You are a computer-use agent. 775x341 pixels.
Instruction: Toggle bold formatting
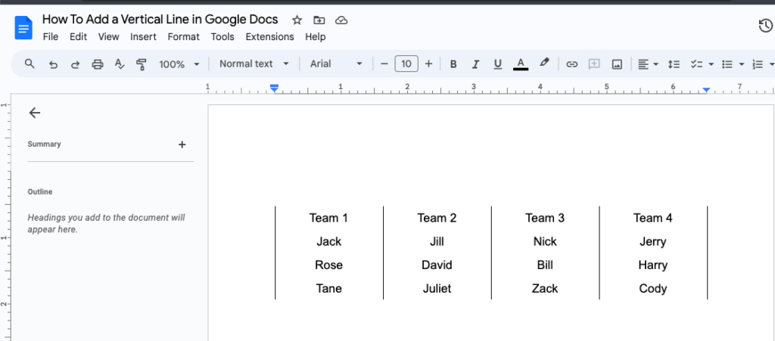coord(453,64)
